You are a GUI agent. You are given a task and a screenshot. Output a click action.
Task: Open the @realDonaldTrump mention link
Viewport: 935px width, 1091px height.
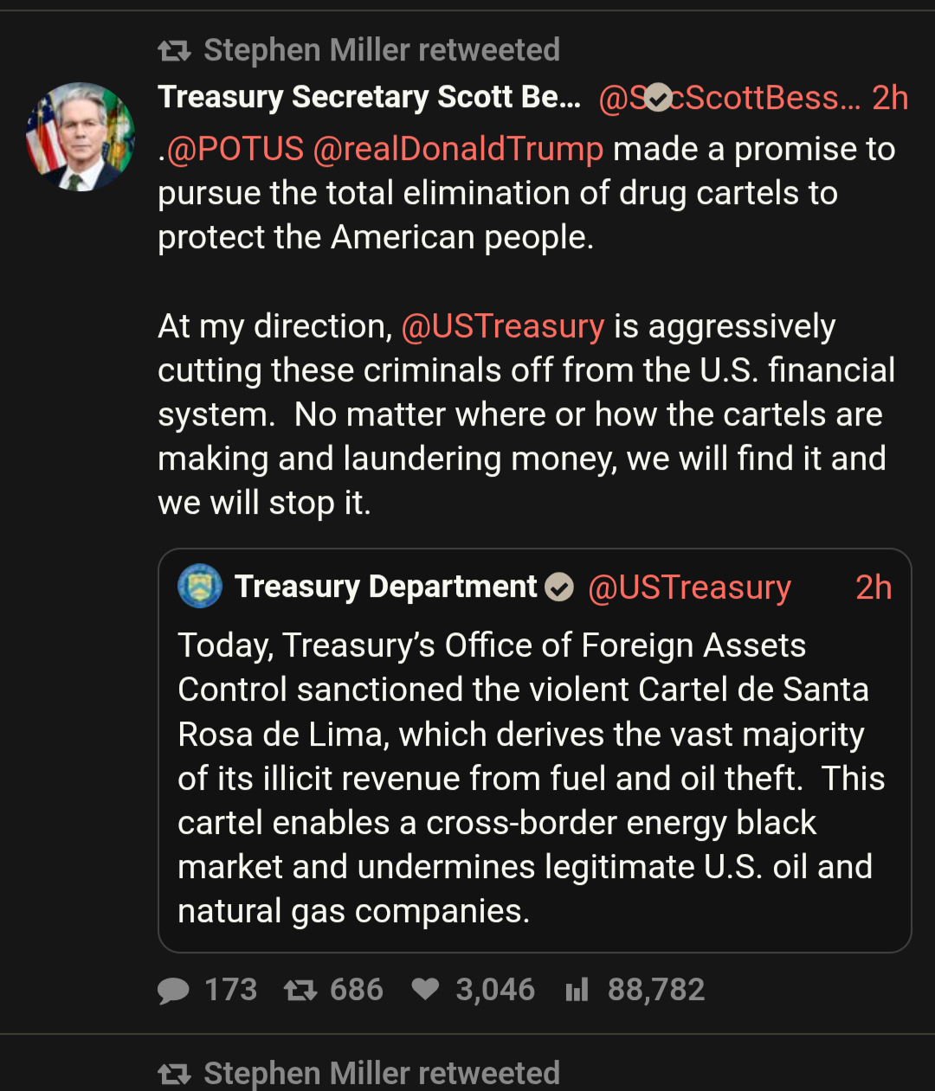458,149
